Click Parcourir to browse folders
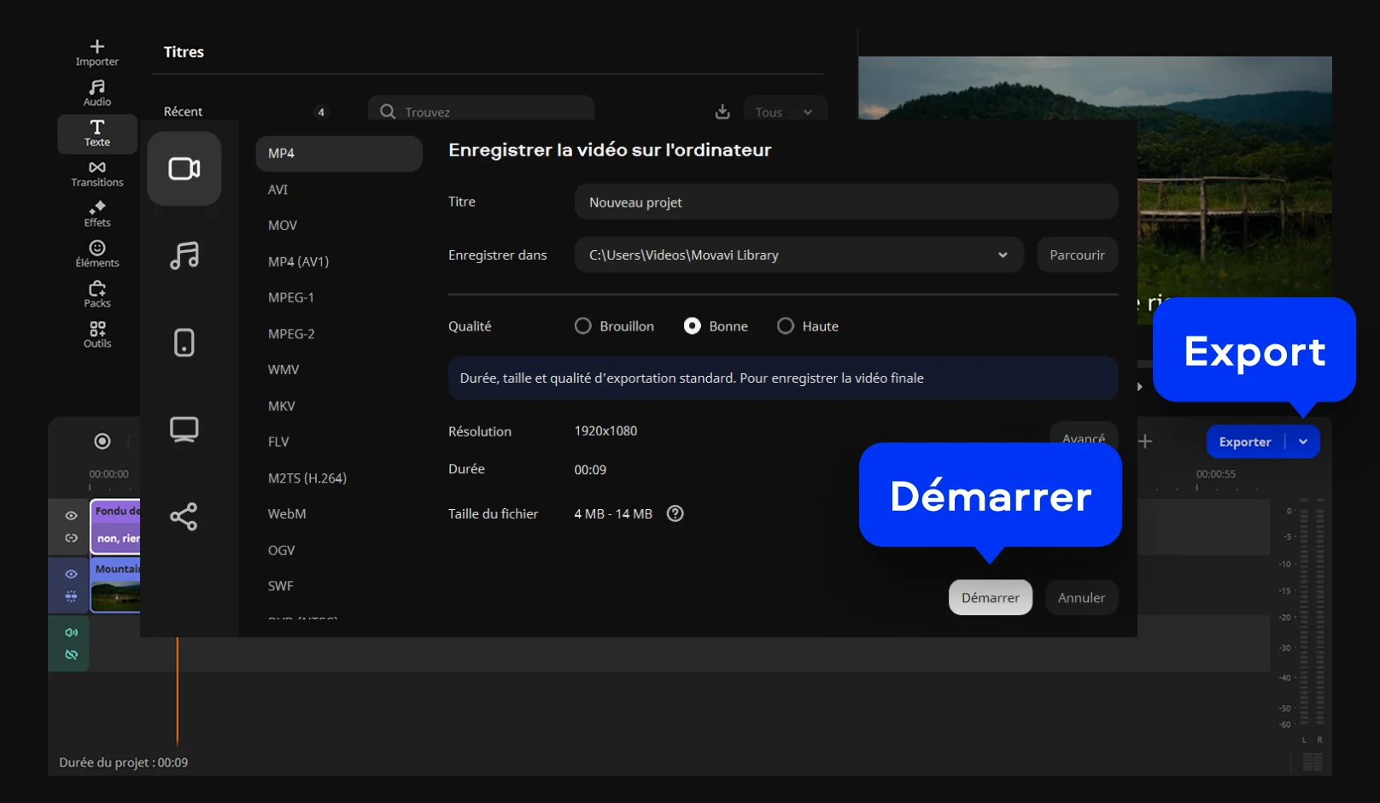Screen dimensions: 1380x803 coord(1077,255)
